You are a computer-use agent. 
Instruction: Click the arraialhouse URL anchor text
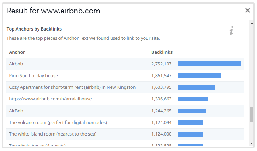coord(50,99)
